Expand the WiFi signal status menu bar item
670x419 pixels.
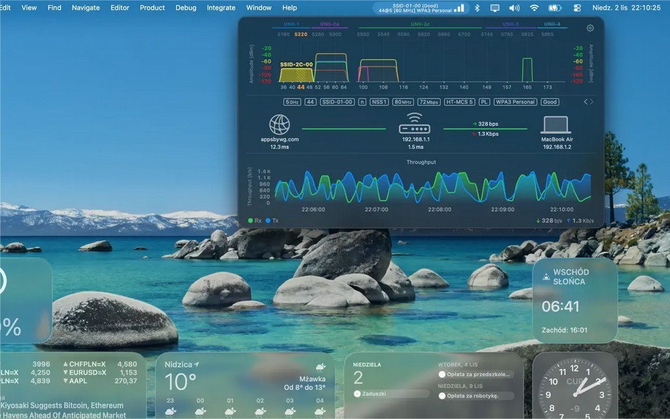tap(421, 8)
